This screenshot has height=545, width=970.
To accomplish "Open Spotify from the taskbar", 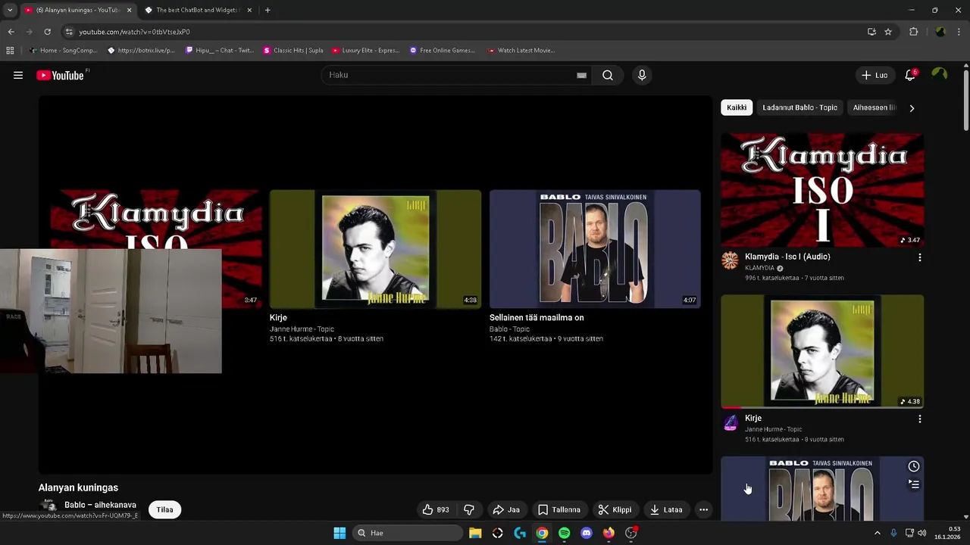I will point(564,533).
